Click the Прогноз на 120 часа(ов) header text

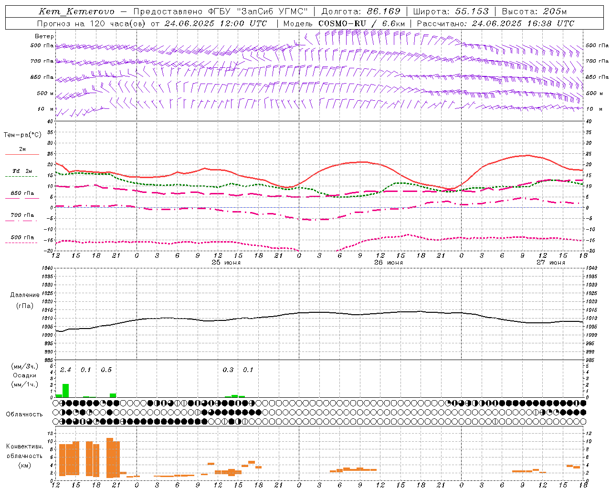152,23
